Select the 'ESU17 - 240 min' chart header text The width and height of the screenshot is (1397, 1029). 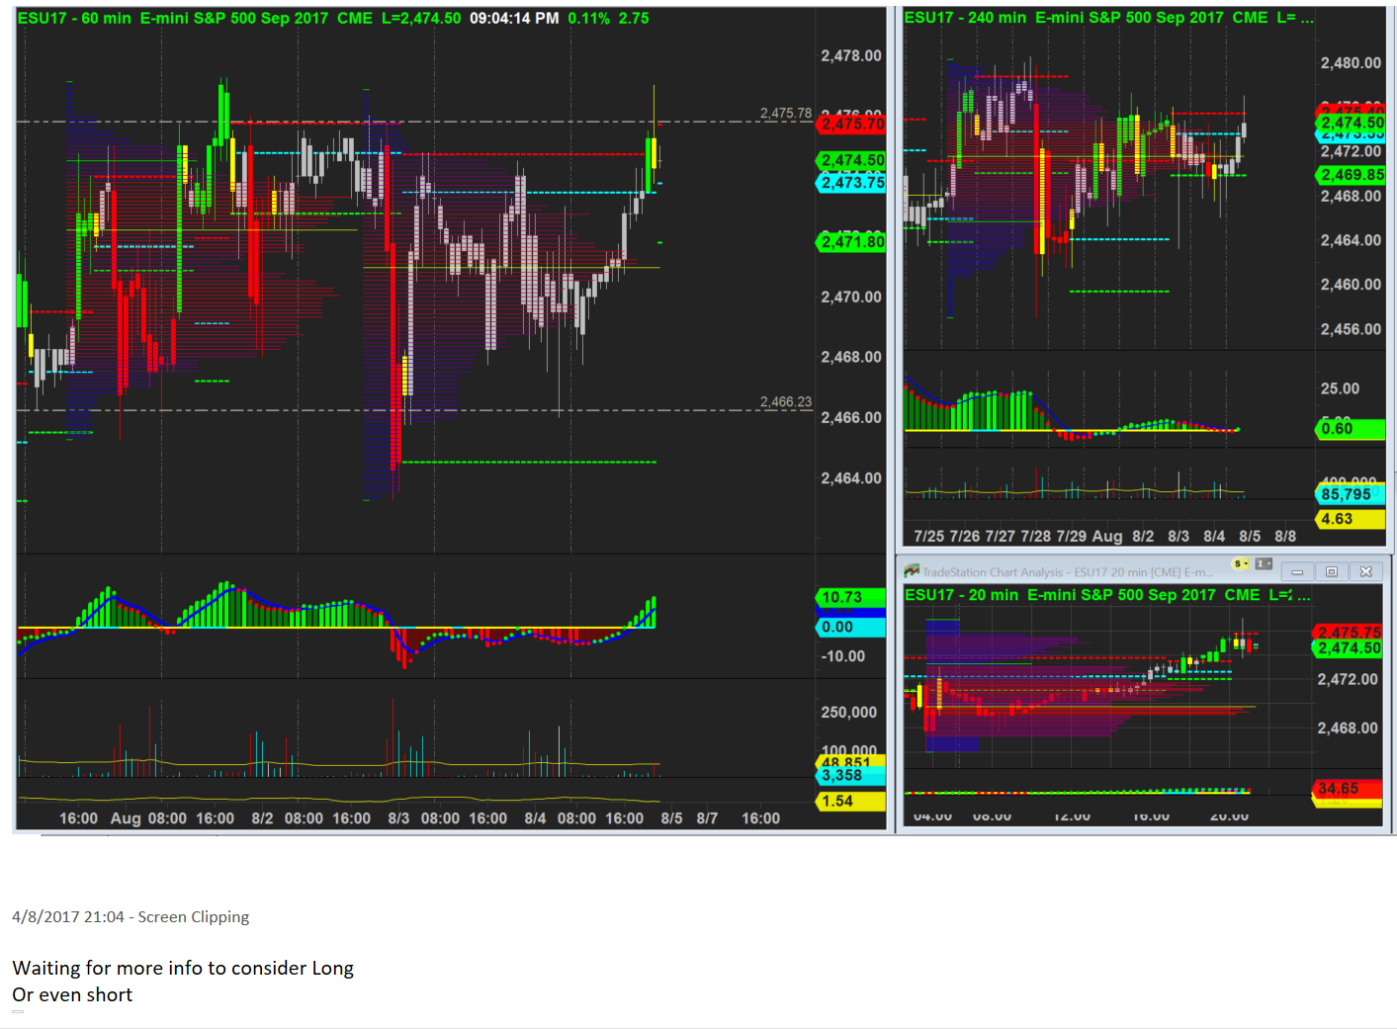[965, 17]
